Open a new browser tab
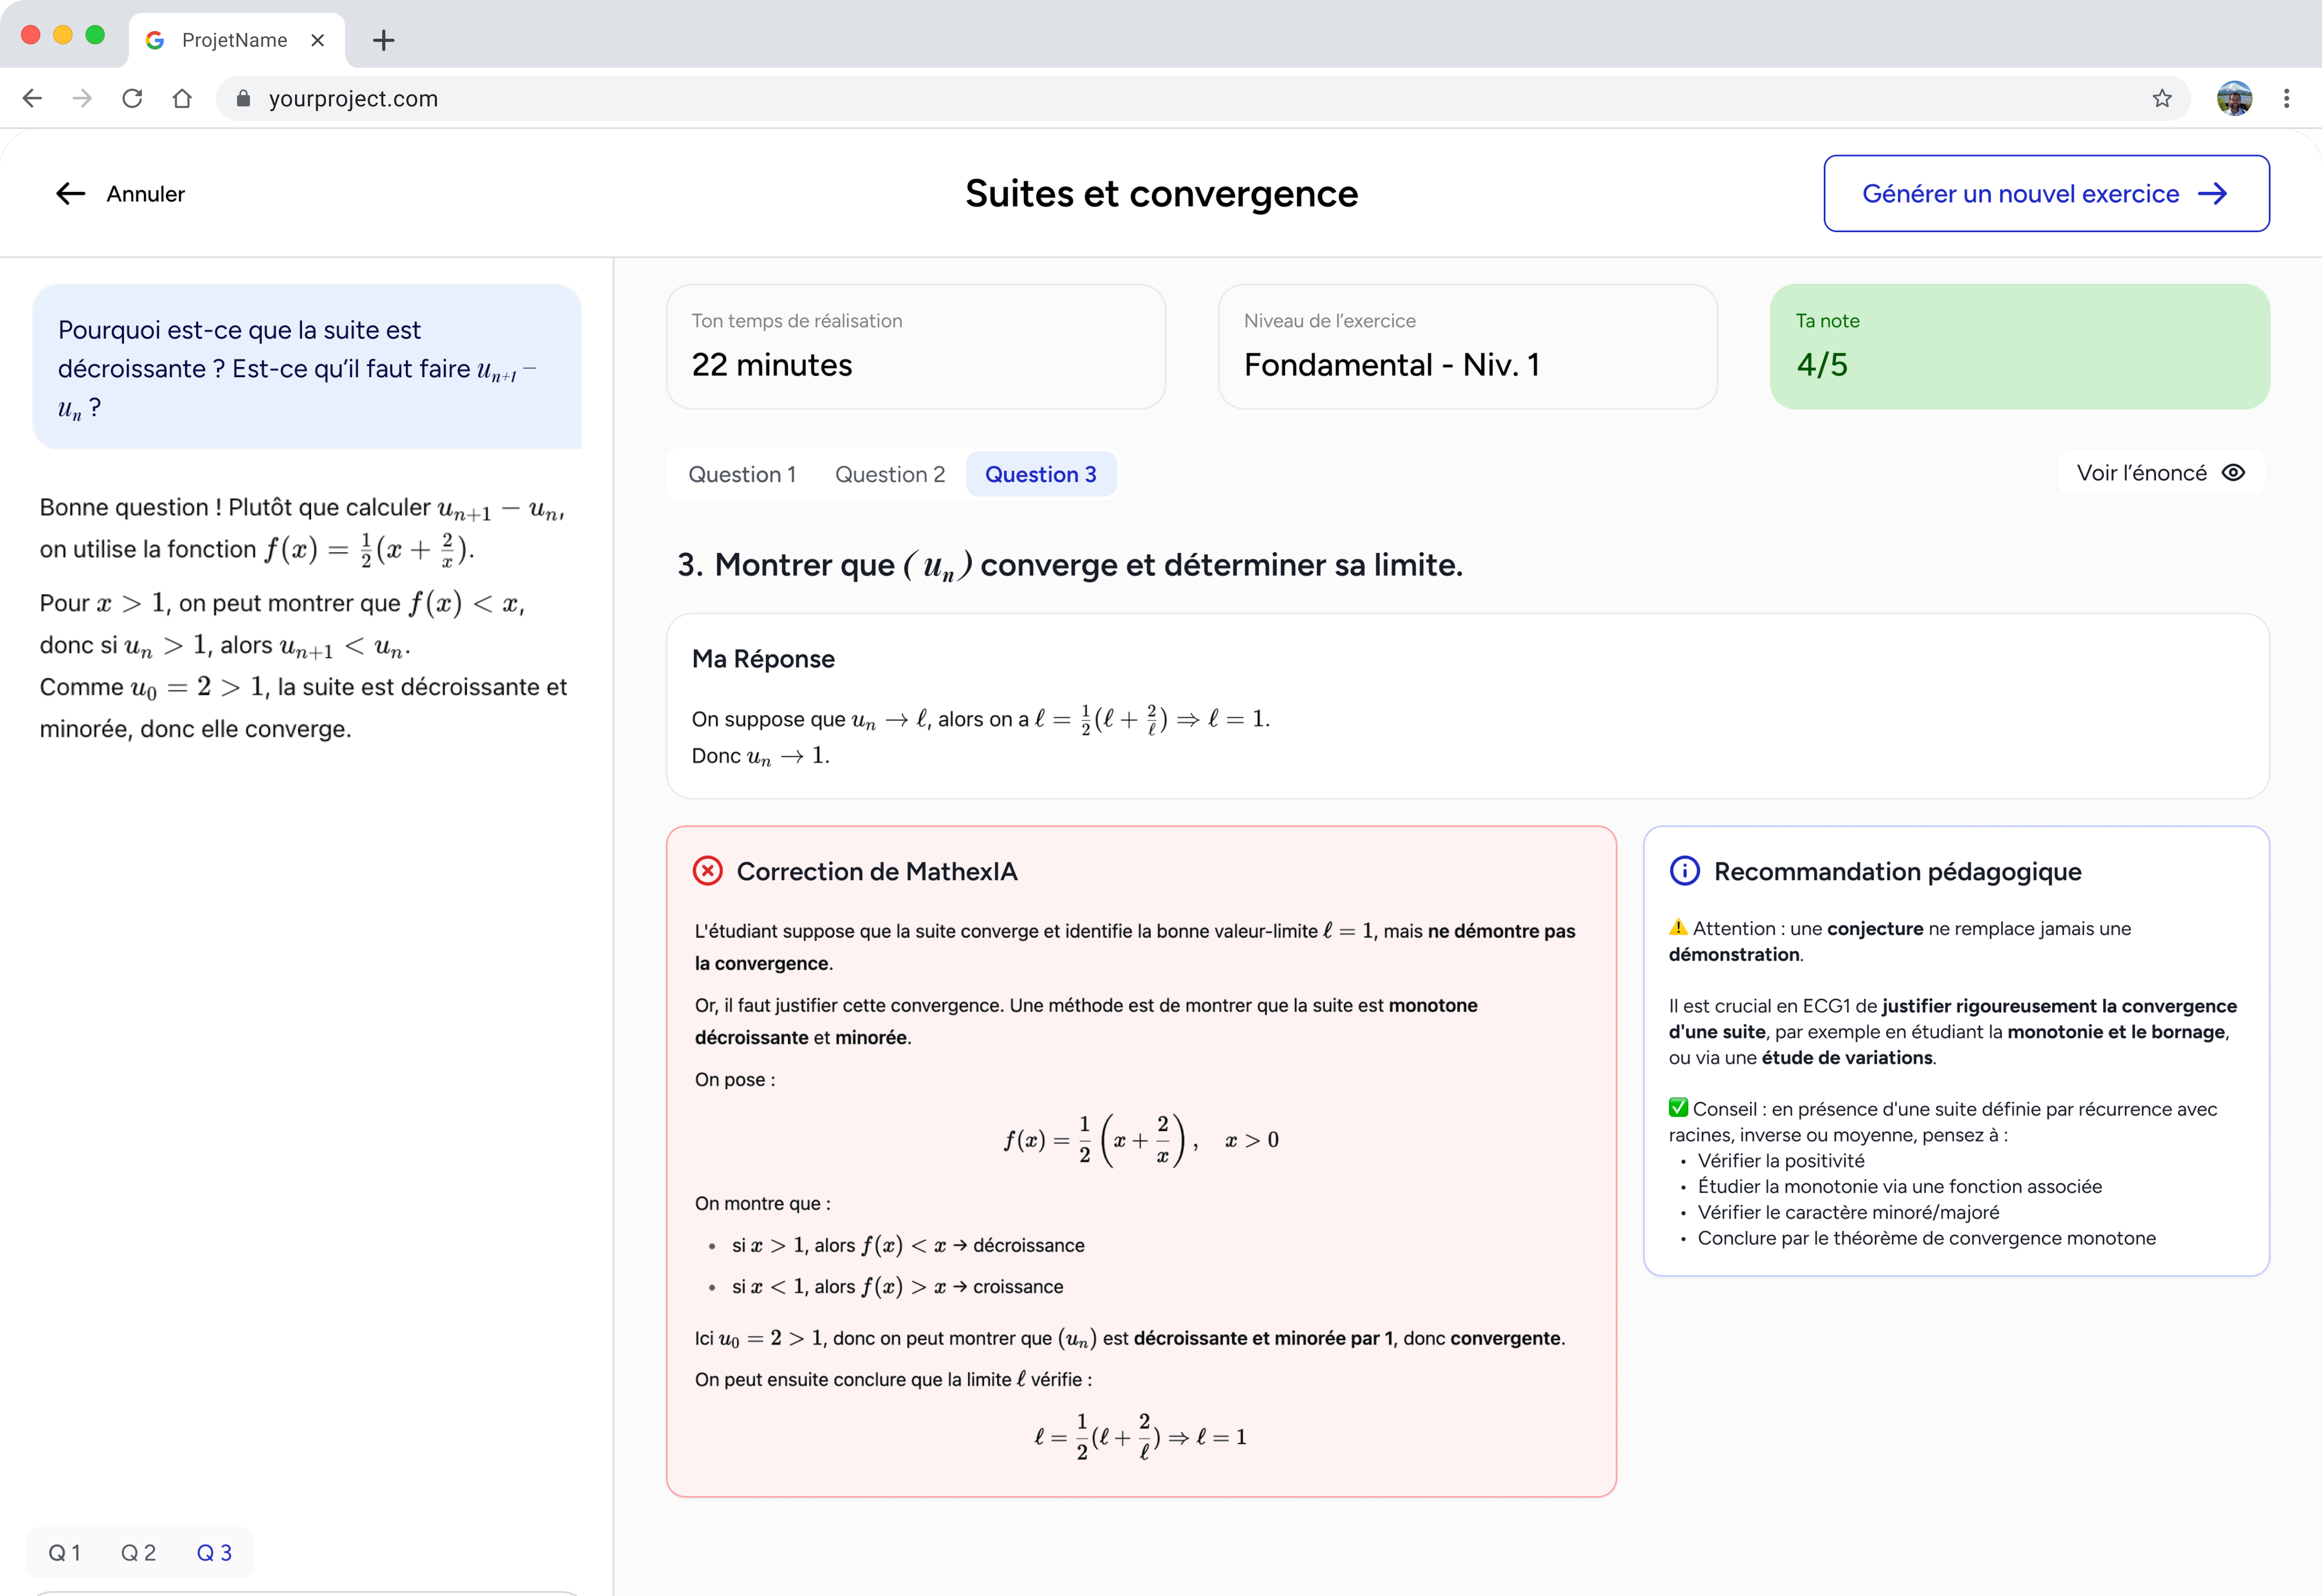This screenshot has height=1596, width=2322. (383, 40)
